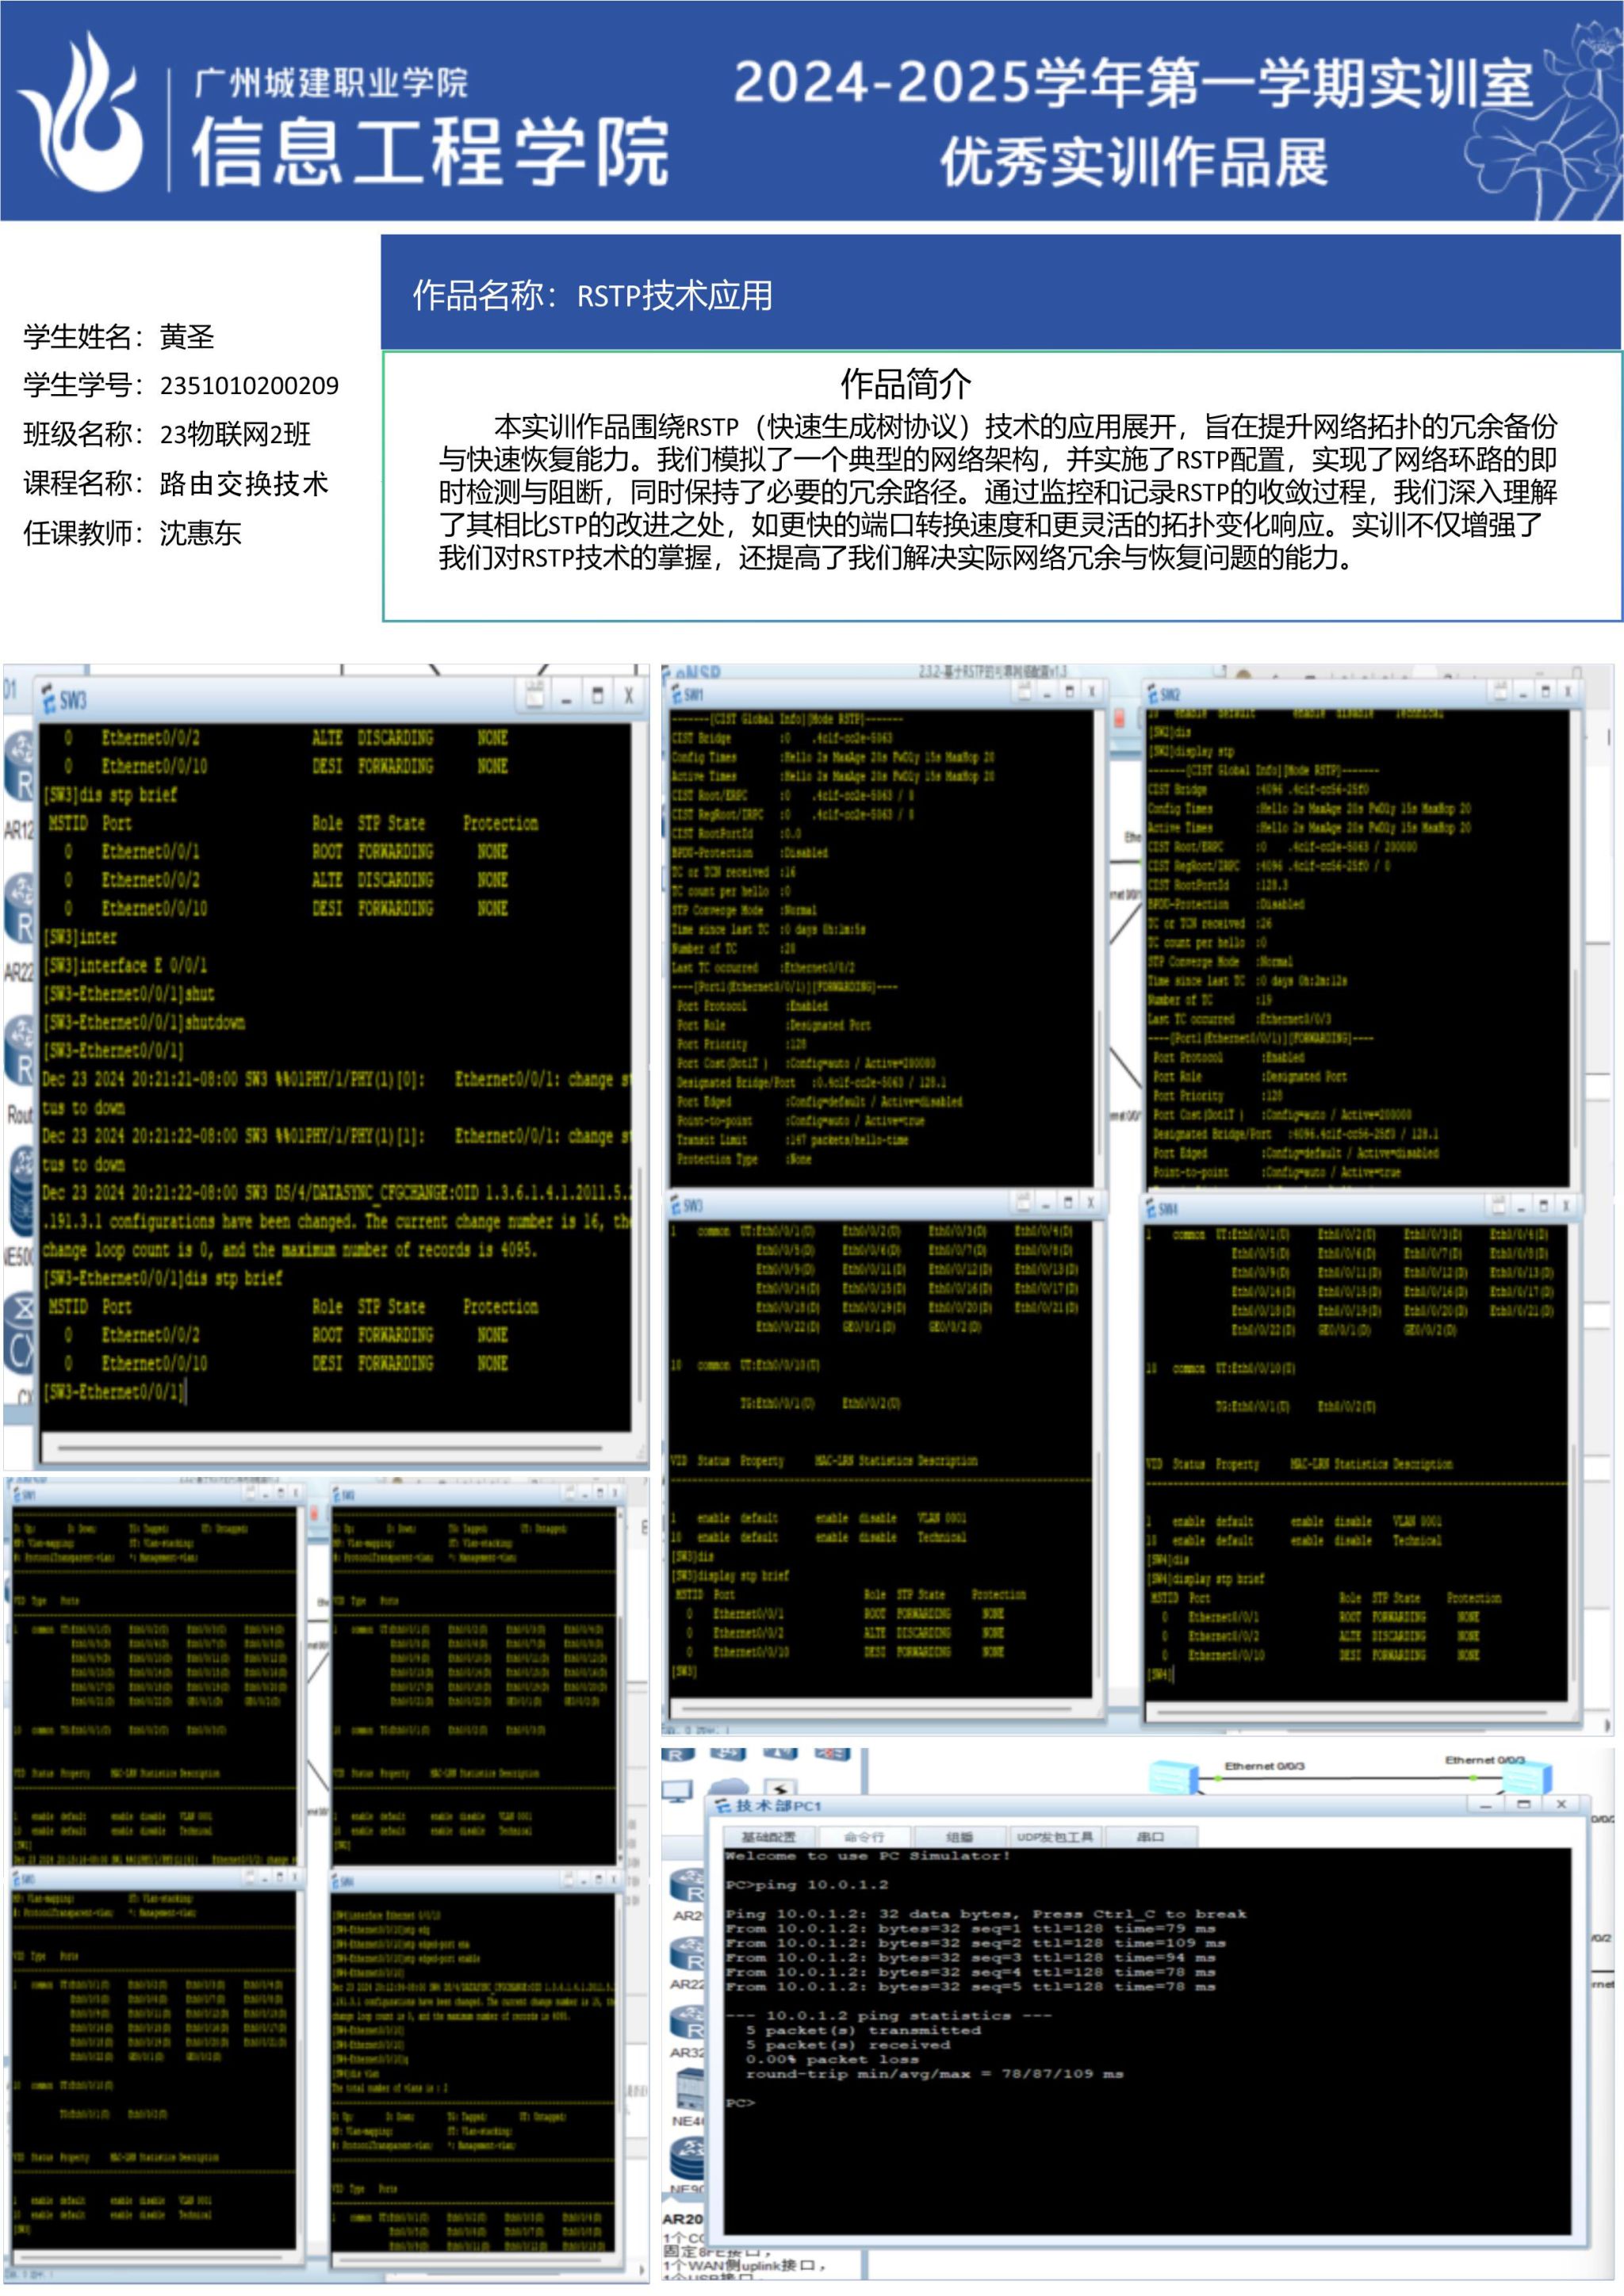This screenshot has width=1624, height=2296.
Task: Click the PC monitor device category icon
Action: click(x=677, y=1791)
